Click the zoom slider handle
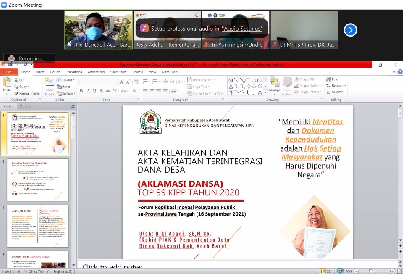Screen dimensions: 404x274 (x=370, y=271)
